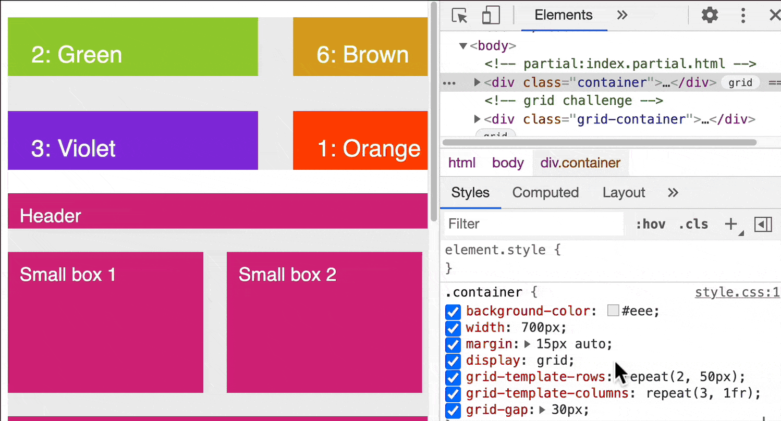Click the 1: Orange grid box
781x421 pixels.
[360, 141]
